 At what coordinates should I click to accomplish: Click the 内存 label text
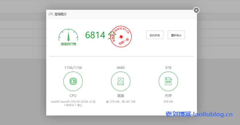click(x=168, y=95)
